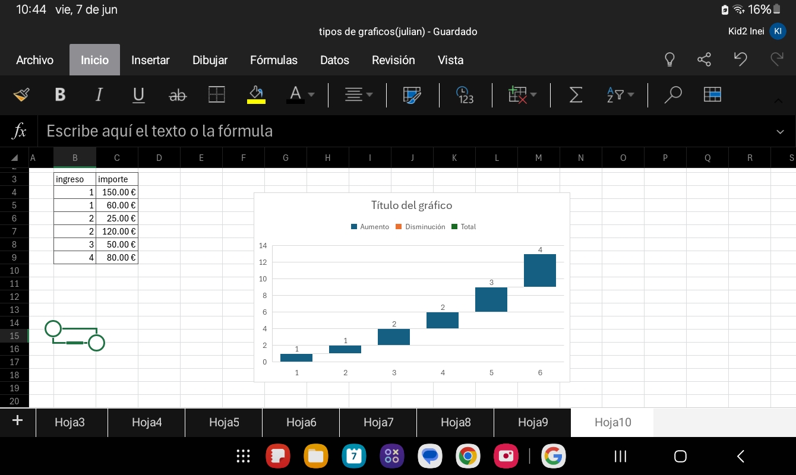Open the number format icon
This screenshot has width=796, height=475.
tap(465, 94)
